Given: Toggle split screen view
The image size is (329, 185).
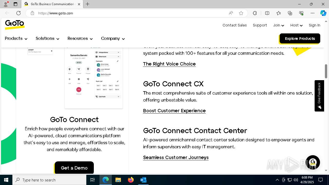Looking at the screenshot, I should pos(267,13).
